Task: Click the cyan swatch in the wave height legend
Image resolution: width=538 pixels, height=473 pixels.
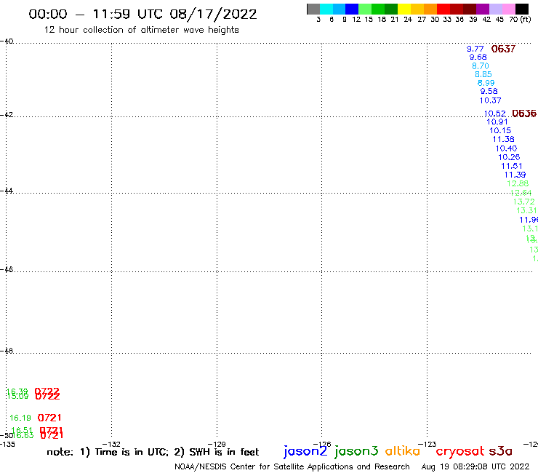Action: pyautogui.click(x=326, y=9)
